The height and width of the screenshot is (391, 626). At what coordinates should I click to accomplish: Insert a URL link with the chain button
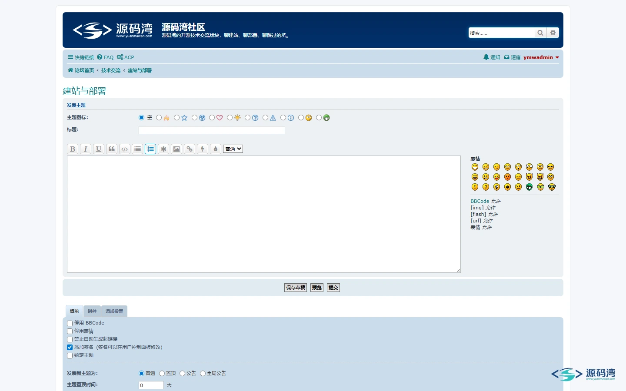click(x=190, y=149)
